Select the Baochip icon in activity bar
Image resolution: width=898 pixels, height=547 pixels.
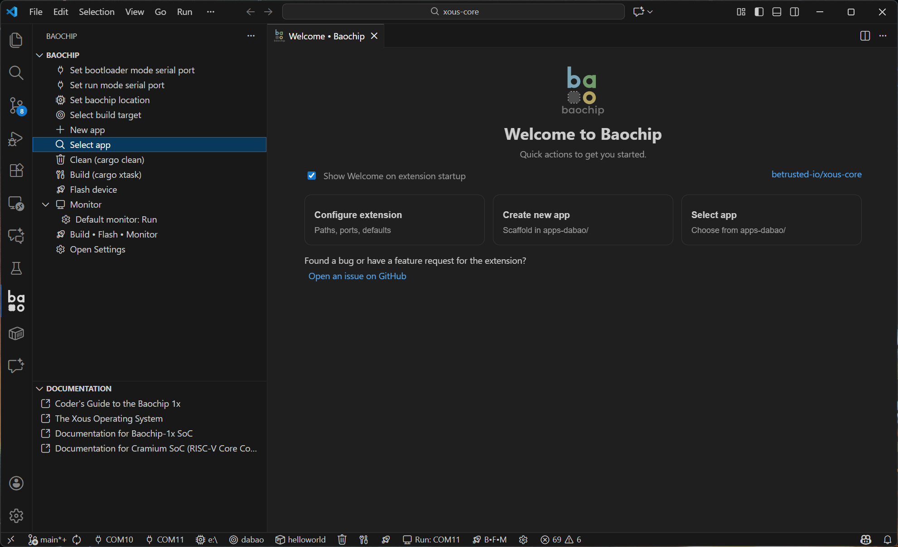[16, 301]
